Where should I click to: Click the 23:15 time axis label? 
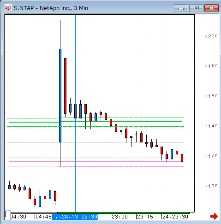coord(145,217)
